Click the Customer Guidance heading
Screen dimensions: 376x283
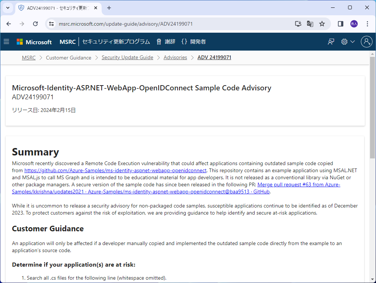(48, 229)
